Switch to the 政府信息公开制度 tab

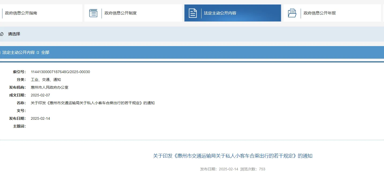tap(133, 13)
